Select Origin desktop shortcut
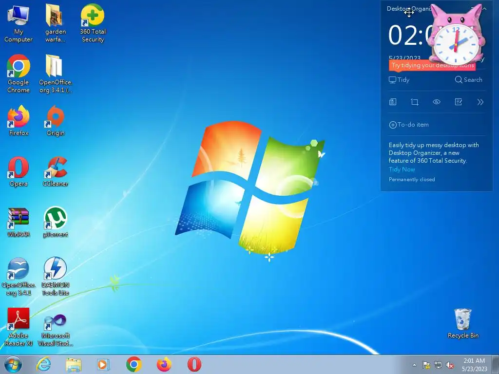 tap(56, 121)
